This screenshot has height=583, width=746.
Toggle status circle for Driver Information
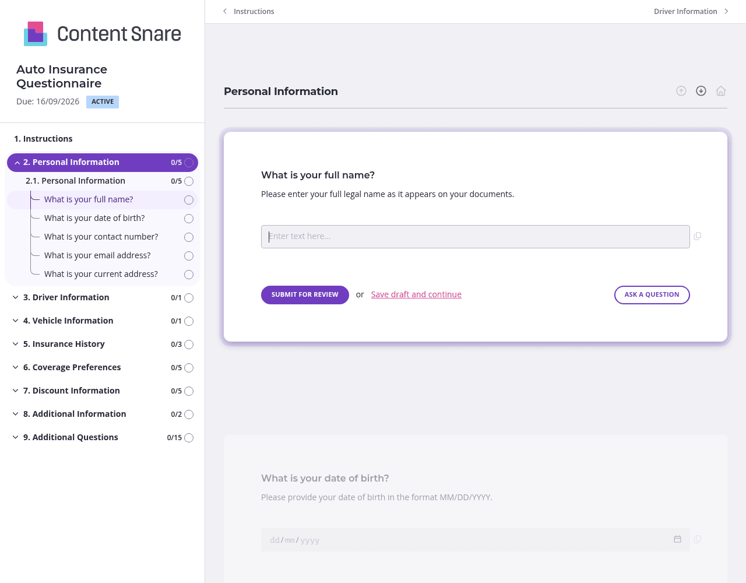[189, 298]
